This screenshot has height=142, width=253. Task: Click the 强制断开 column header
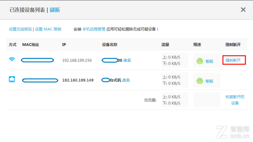[233, 45]
